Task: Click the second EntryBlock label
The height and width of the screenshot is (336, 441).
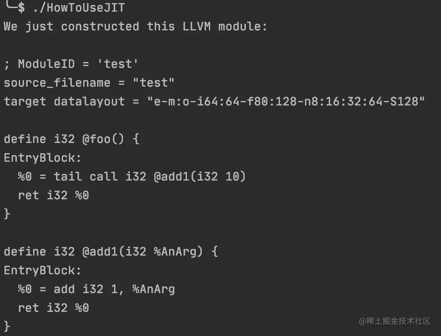Action: pyautogui.click(x=42, y=270)
